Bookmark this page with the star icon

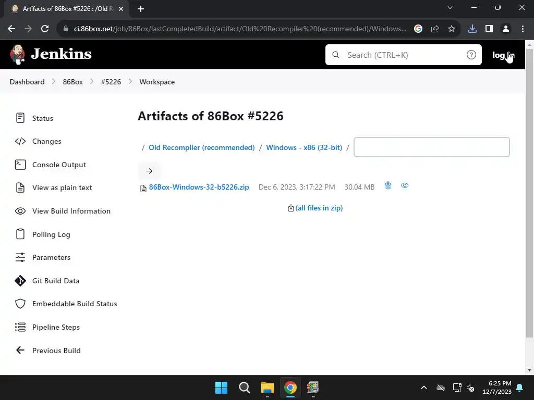tap(452, 29)
